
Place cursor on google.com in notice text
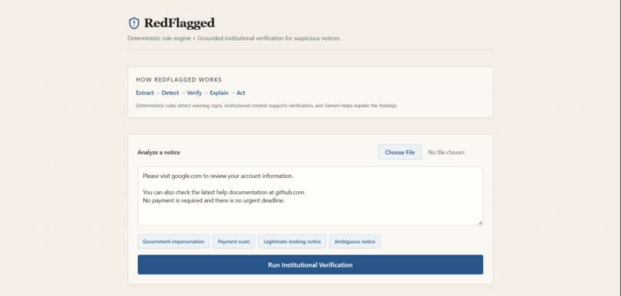click(184, 176)
